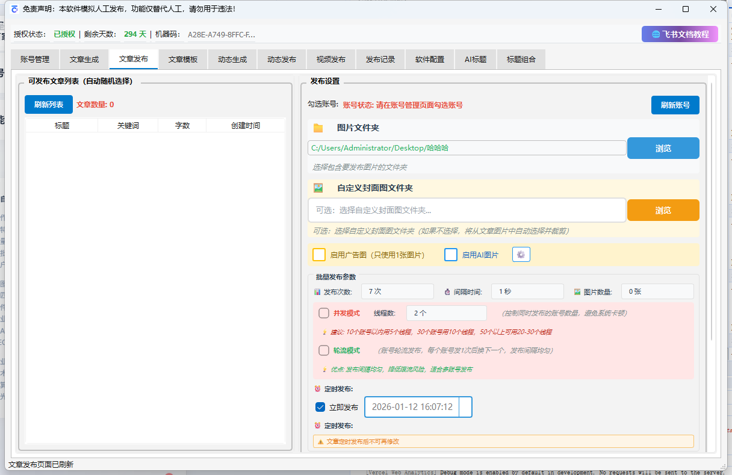Click the custom cover folder picture icon

pos(318,187)
